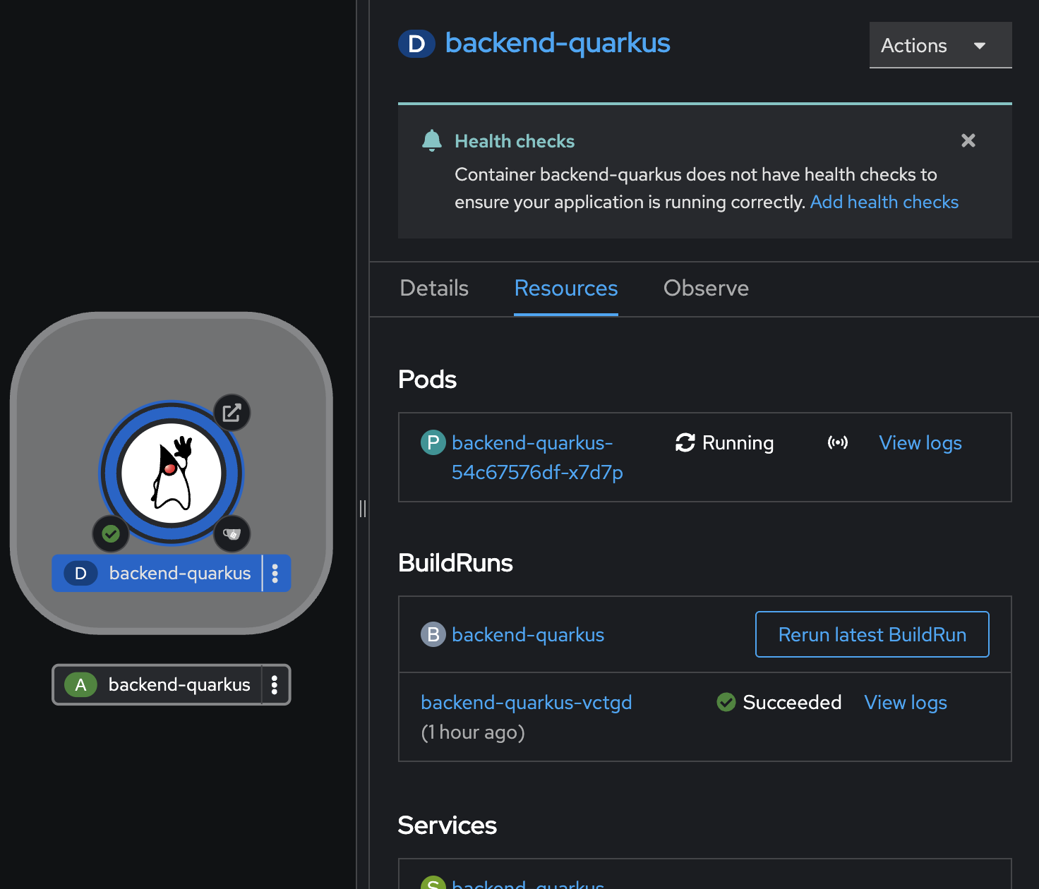Click the D deployment badge in header

[416, 44]
